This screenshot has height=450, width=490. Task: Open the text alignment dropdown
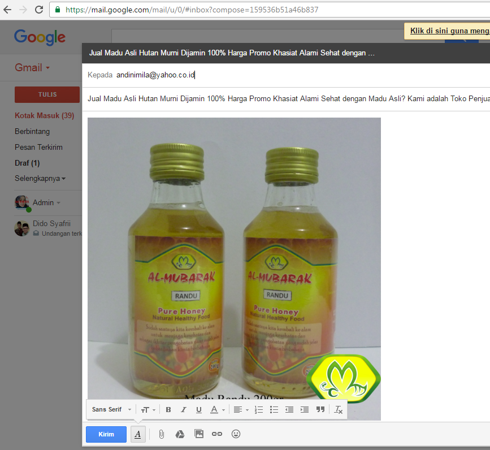[x=241, y=410]
